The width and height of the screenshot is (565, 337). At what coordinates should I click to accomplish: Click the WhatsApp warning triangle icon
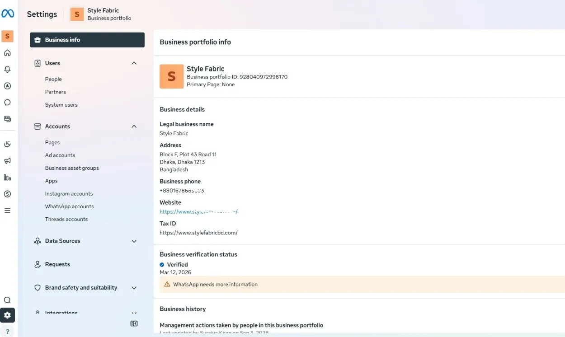(167, 285)
